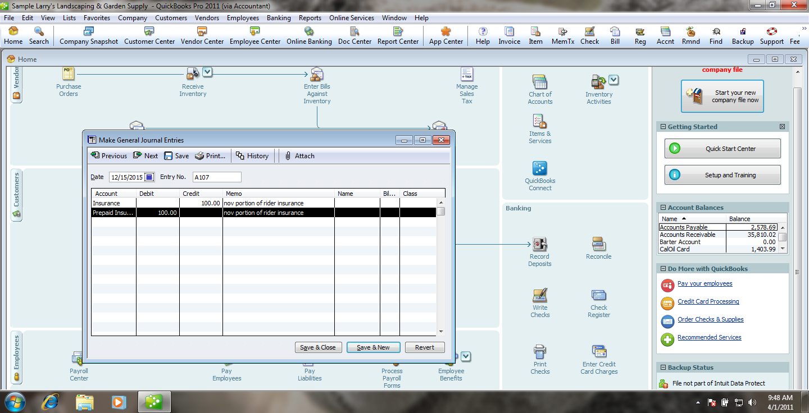Open Purchase Orders on Home page
The height and width of the screenshot is (413, 809).
coord(69,82)
